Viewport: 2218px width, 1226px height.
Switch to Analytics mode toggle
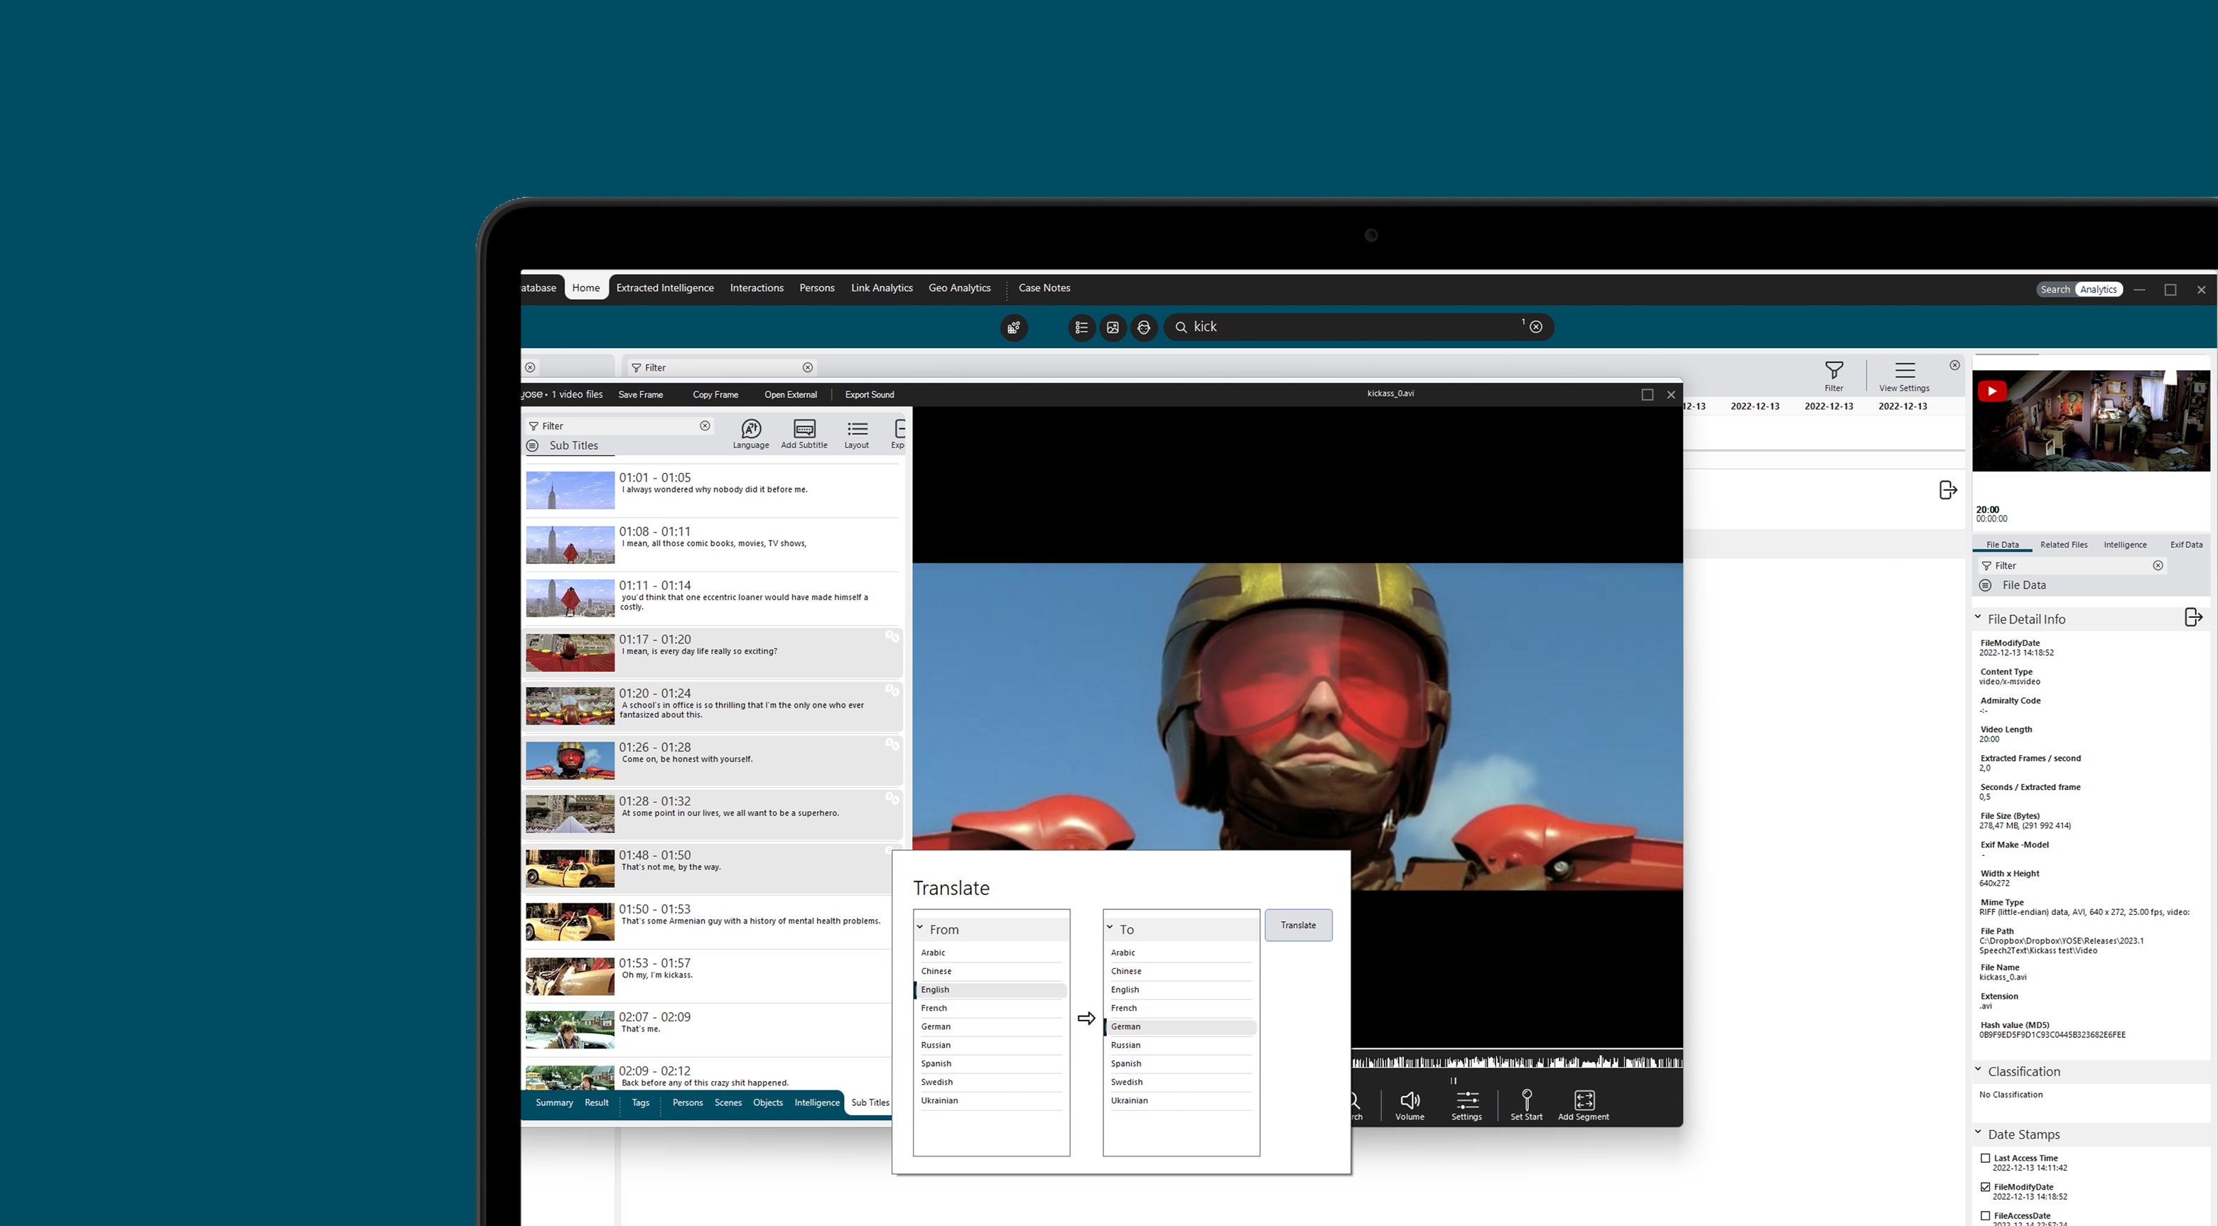(2099, 289)
